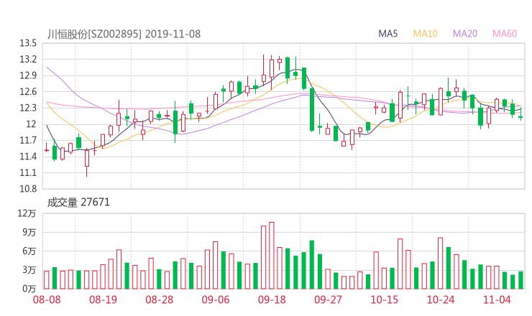
Task: Click the 6万 volume axis label
Action: 29,251
